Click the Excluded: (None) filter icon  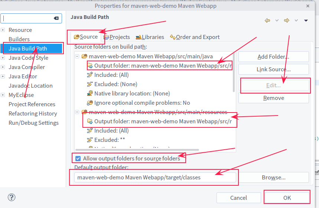click(x=90, y=84)
